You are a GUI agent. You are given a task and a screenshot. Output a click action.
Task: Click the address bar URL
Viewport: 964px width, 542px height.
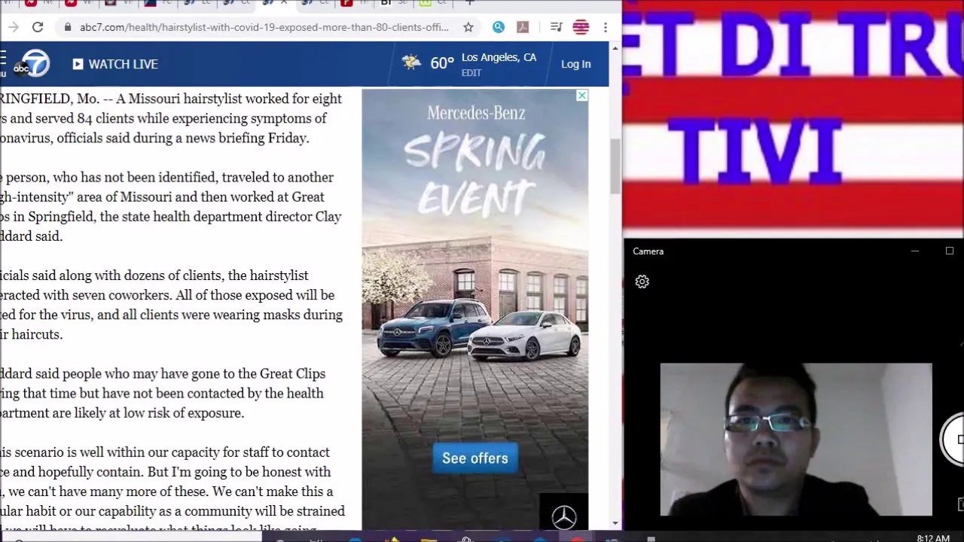pyautogui.click(x=264, y=27)
